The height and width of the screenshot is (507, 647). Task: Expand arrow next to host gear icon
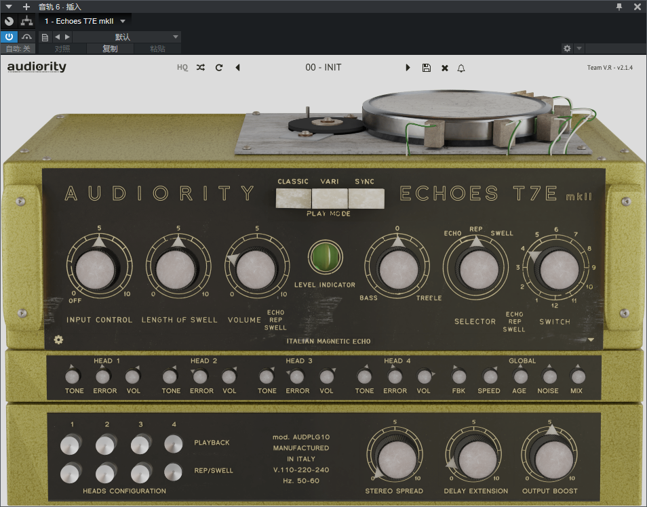coord(579,48)
